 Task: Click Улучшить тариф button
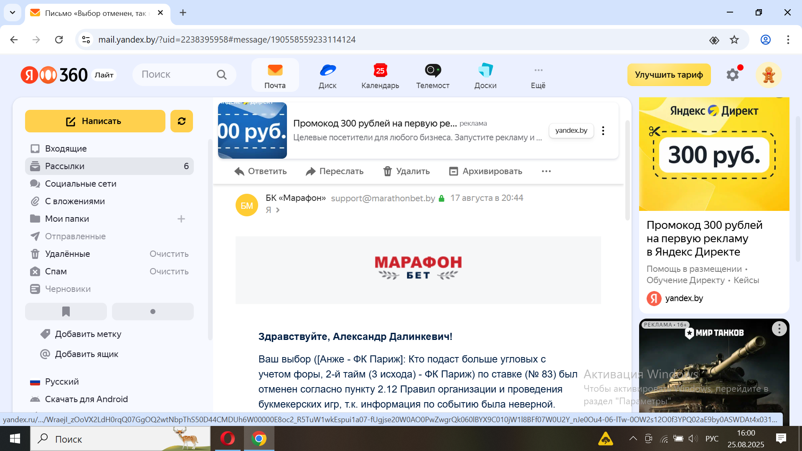point(669,75)
